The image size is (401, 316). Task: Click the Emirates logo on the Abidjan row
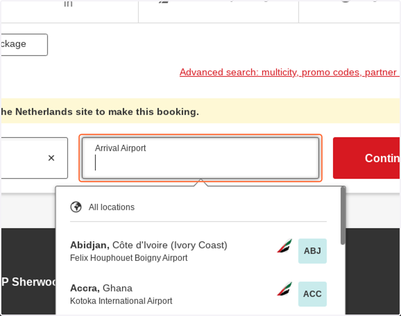coord(285,246)
